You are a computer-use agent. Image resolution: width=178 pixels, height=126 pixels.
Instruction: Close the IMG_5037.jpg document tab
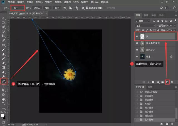point(46,13)
